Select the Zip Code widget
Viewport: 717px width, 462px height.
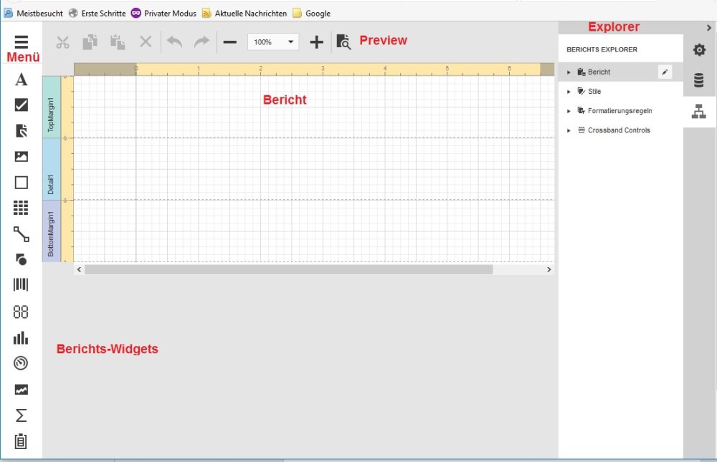click(x=21, y=312)
